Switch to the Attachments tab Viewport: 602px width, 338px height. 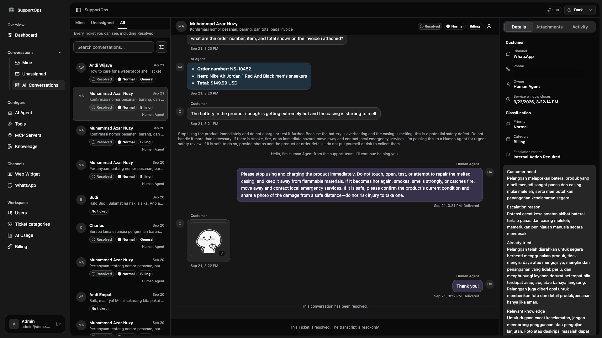click(x=549, y=27)
